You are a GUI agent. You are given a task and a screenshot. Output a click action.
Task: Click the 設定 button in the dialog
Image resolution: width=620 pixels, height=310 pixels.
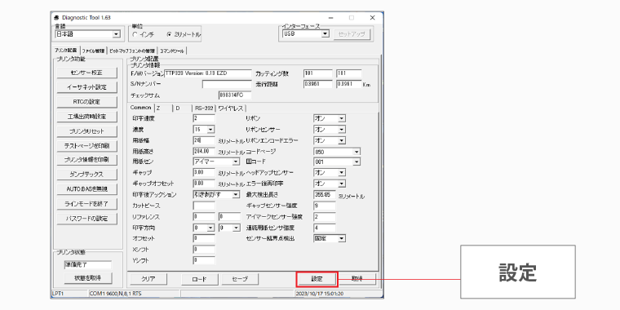[x=317, y=279]
